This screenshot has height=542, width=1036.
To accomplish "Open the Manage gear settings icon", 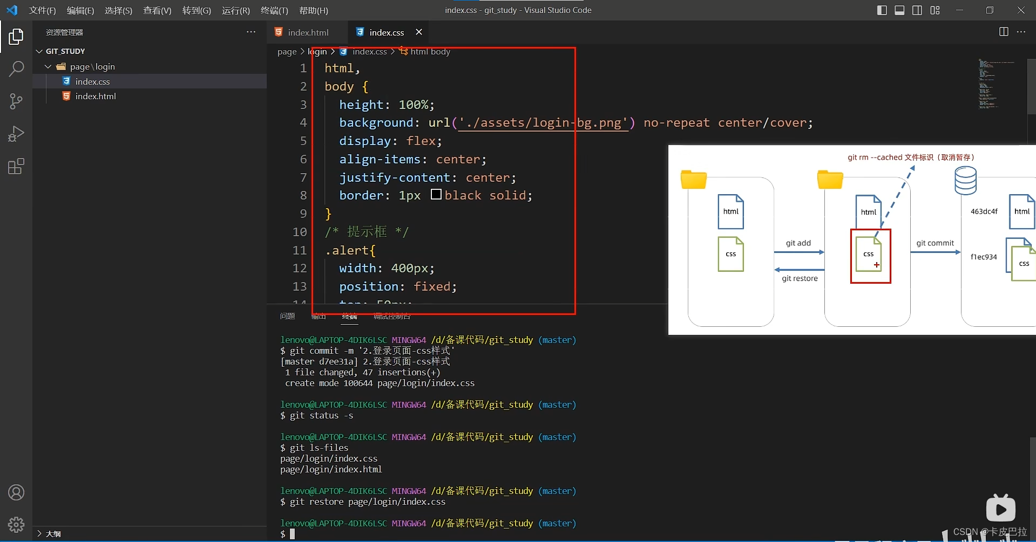I will click(16, 525).
